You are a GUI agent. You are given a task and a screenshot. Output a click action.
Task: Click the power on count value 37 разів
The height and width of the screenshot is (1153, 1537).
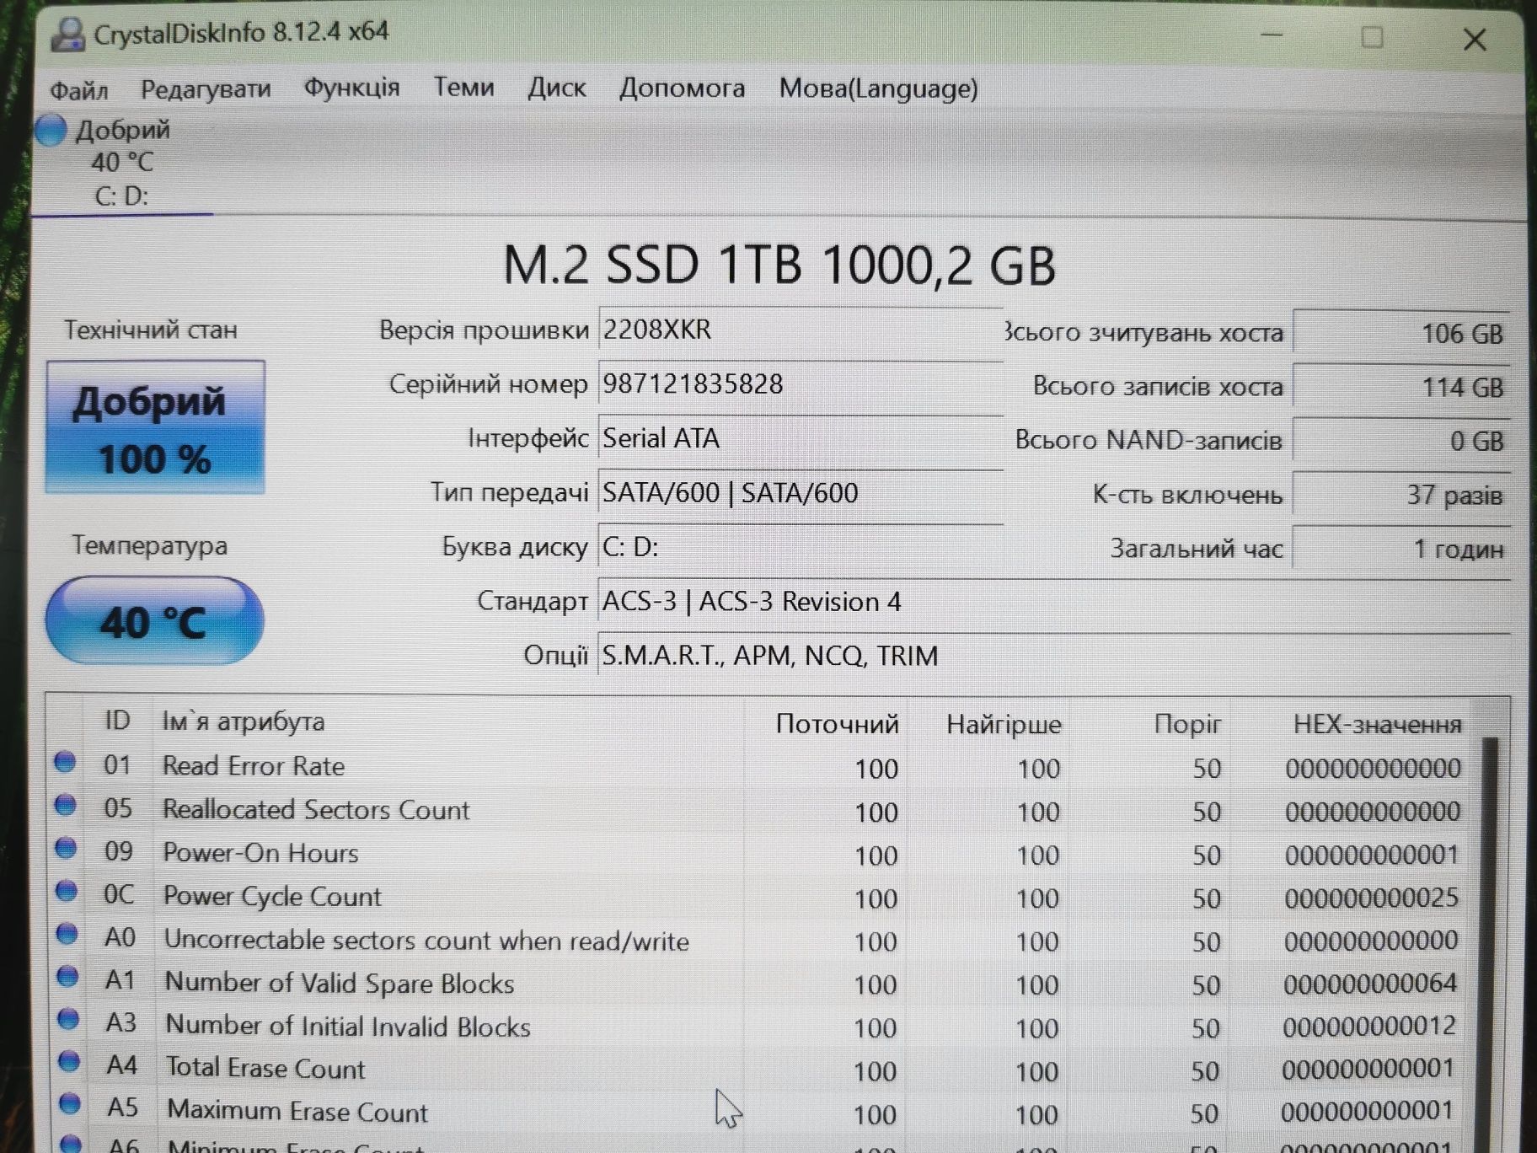pyautogui.click(x=1401, y=495)
